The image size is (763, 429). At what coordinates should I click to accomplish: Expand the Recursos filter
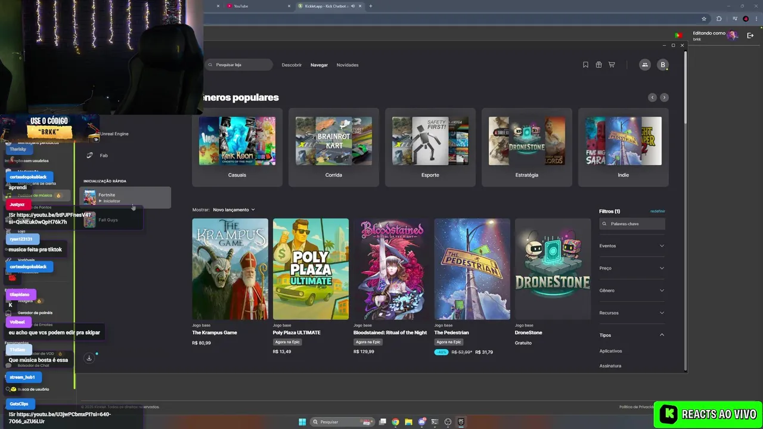coord(632,313)
